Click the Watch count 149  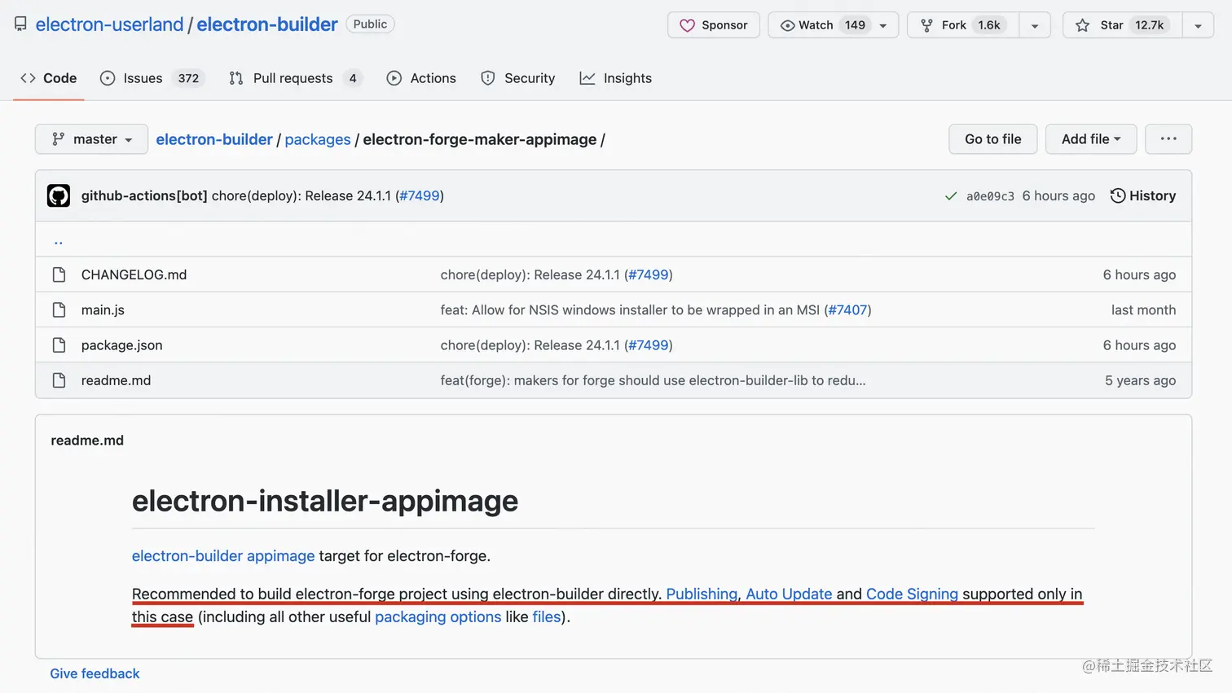click(x=855, y=25)
